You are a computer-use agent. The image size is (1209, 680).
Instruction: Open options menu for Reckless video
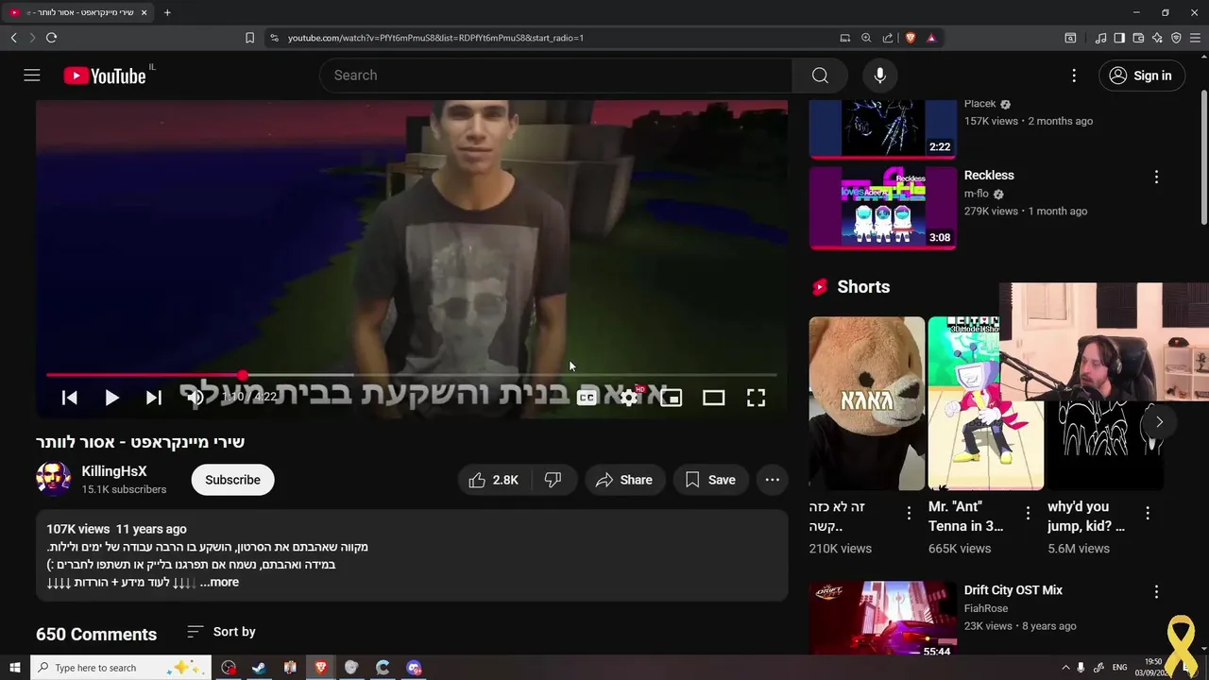click(x=1156, y=177)
